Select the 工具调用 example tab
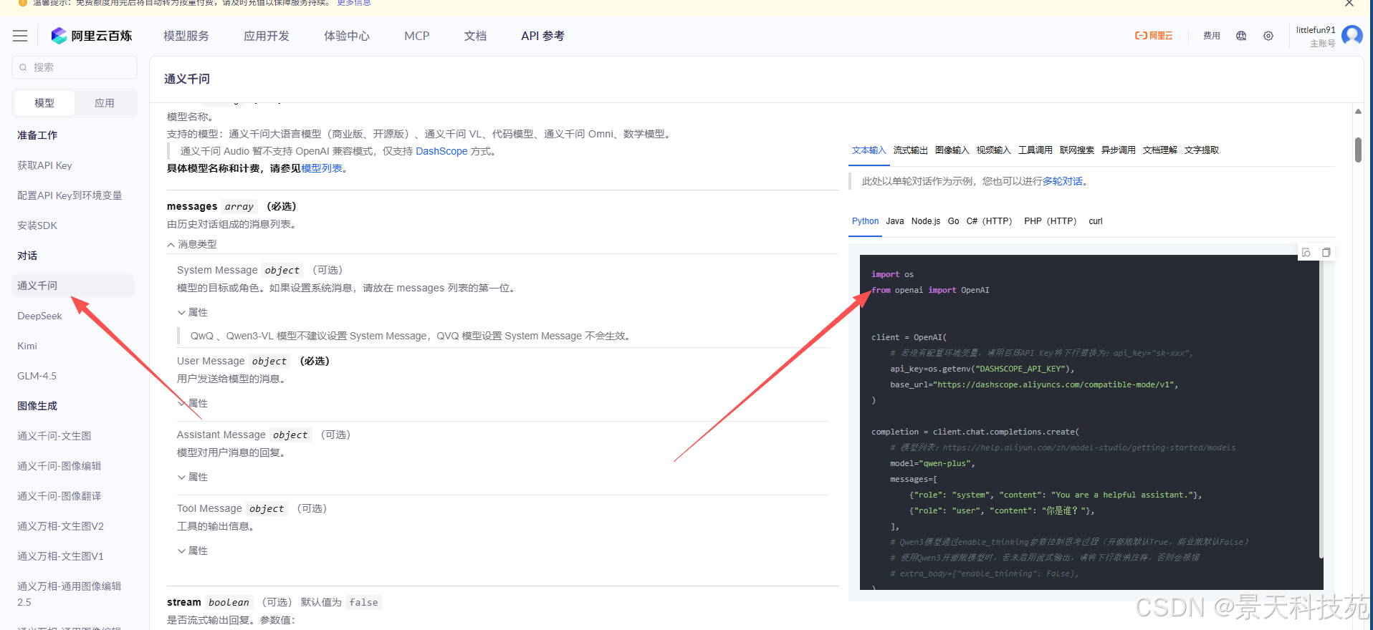1373x630 pixels. pyautogui.click(x=1035, y=150)
